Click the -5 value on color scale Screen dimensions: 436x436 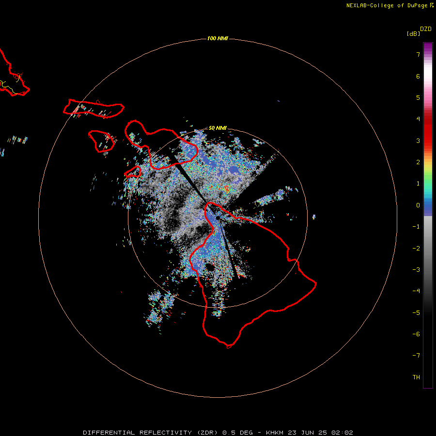point(416,313)
